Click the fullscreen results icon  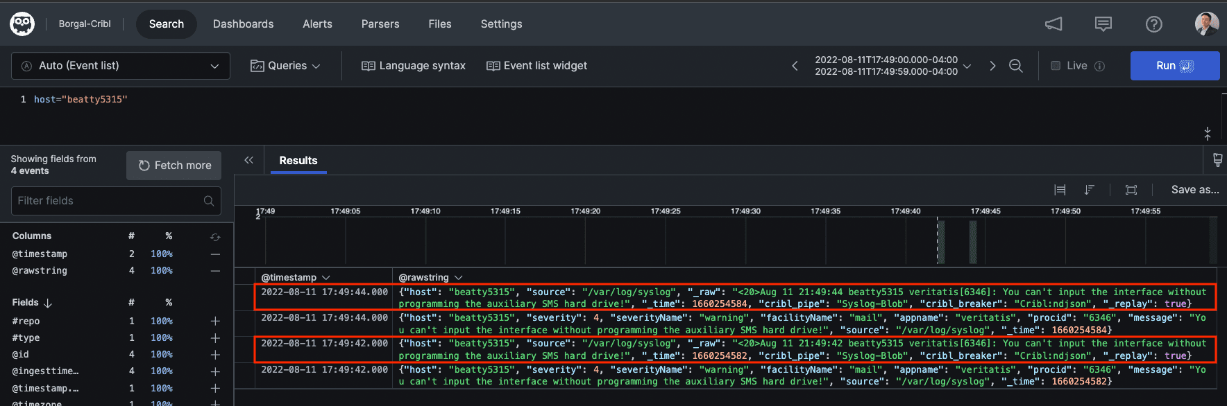pyautogui.click(x=1131, y=190)
